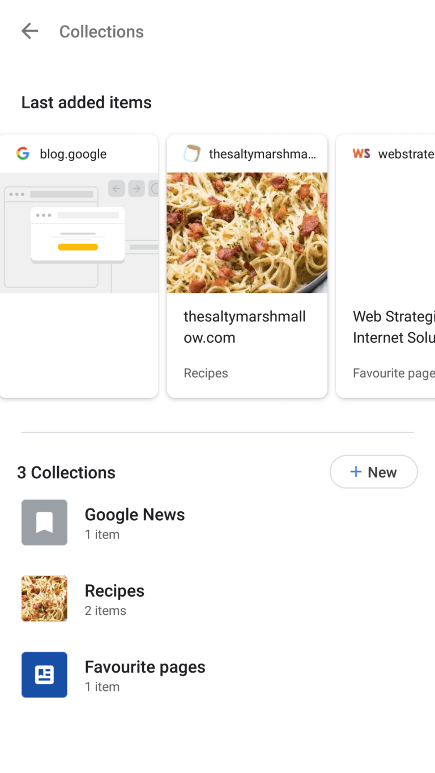Open the Recipes collection from the list
Screen dimensions: 435x773
pos(114,598)
